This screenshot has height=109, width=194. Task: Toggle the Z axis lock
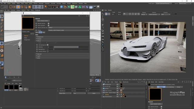pyautogui.click(x=41, y=7)
